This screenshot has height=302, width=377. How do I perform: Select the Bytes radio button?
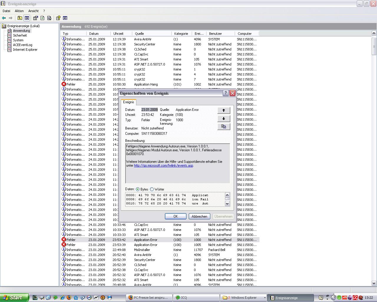pos(138,189)
